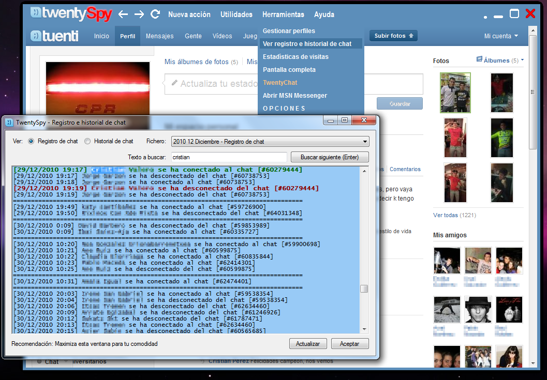This screenshot has height=380, width=547.
Task: Choose Estadisticas de visitas menu entry
Action: 295,56
